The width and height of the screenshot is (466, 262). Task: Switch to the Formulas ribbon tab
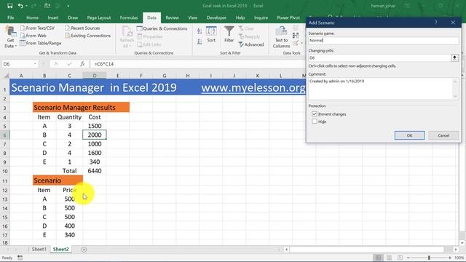129,17
